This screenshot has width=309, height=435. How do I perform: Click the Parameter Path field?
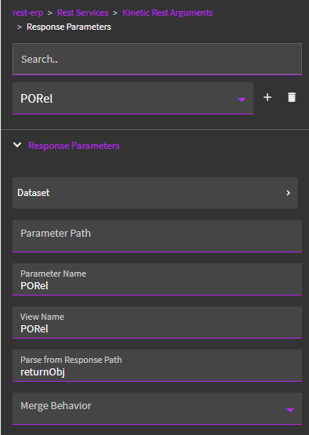pos(157,236)
